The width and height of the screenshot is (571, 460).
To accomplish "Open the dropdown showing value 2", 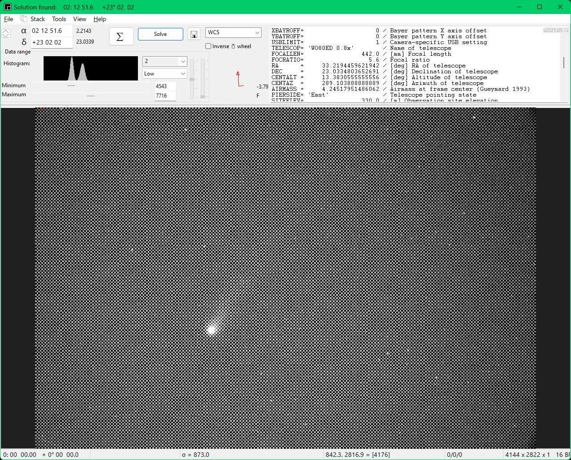I will coord(164,61).
